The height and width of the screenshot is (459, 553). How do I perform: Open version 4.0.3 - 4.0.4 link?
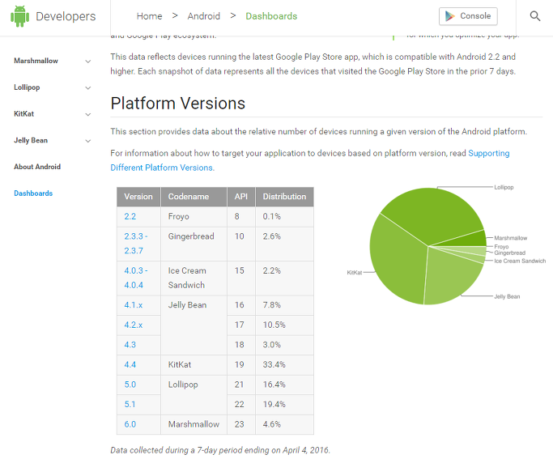click(135, 278)
